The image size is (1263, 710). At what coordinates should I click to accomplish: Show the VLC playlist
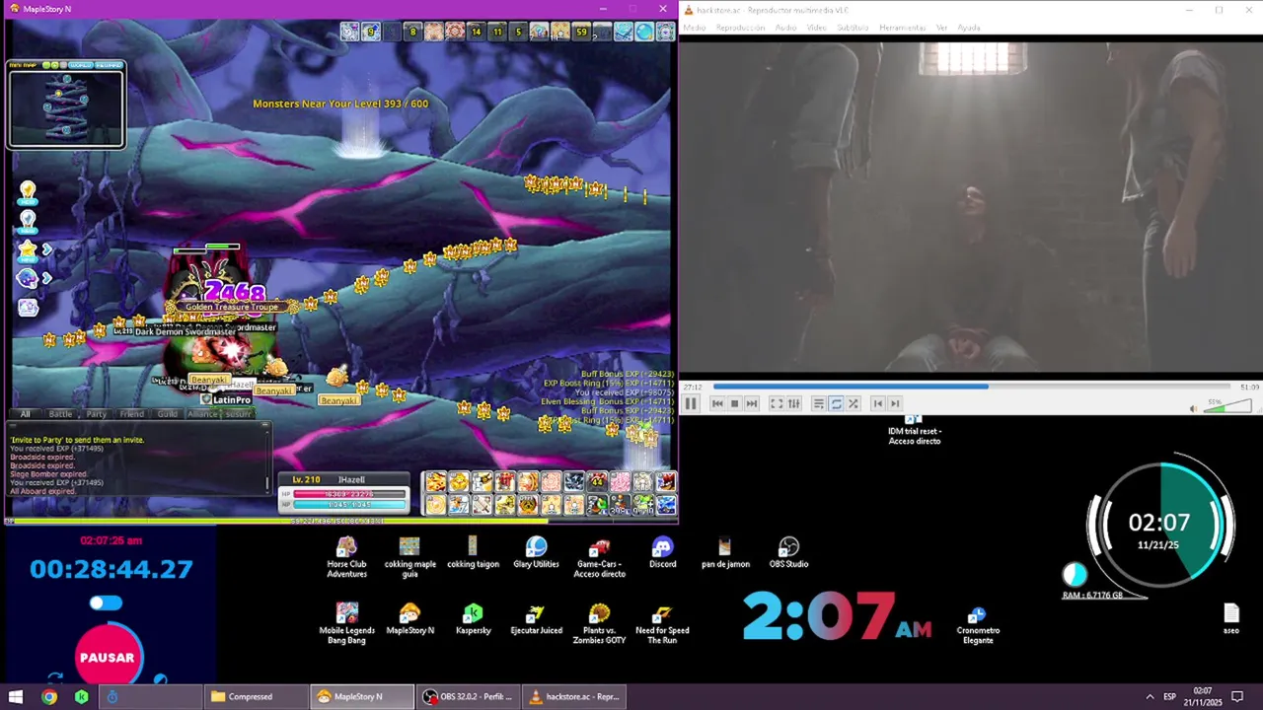coord(818,403)
